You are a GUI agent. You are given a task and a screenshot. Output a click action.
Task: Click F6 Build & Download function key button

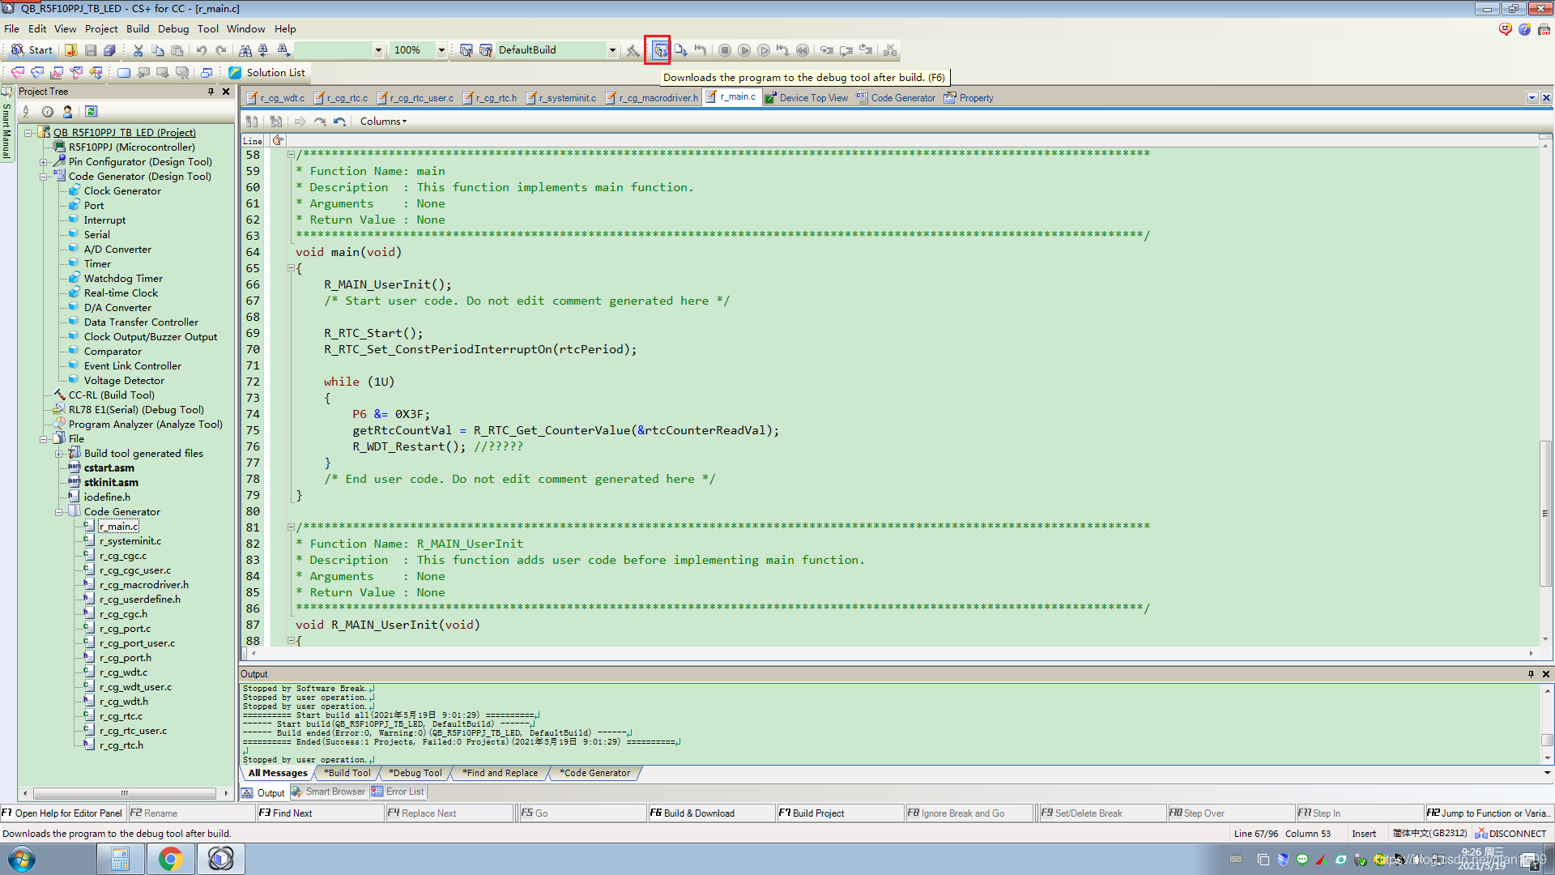pos(710,813)
